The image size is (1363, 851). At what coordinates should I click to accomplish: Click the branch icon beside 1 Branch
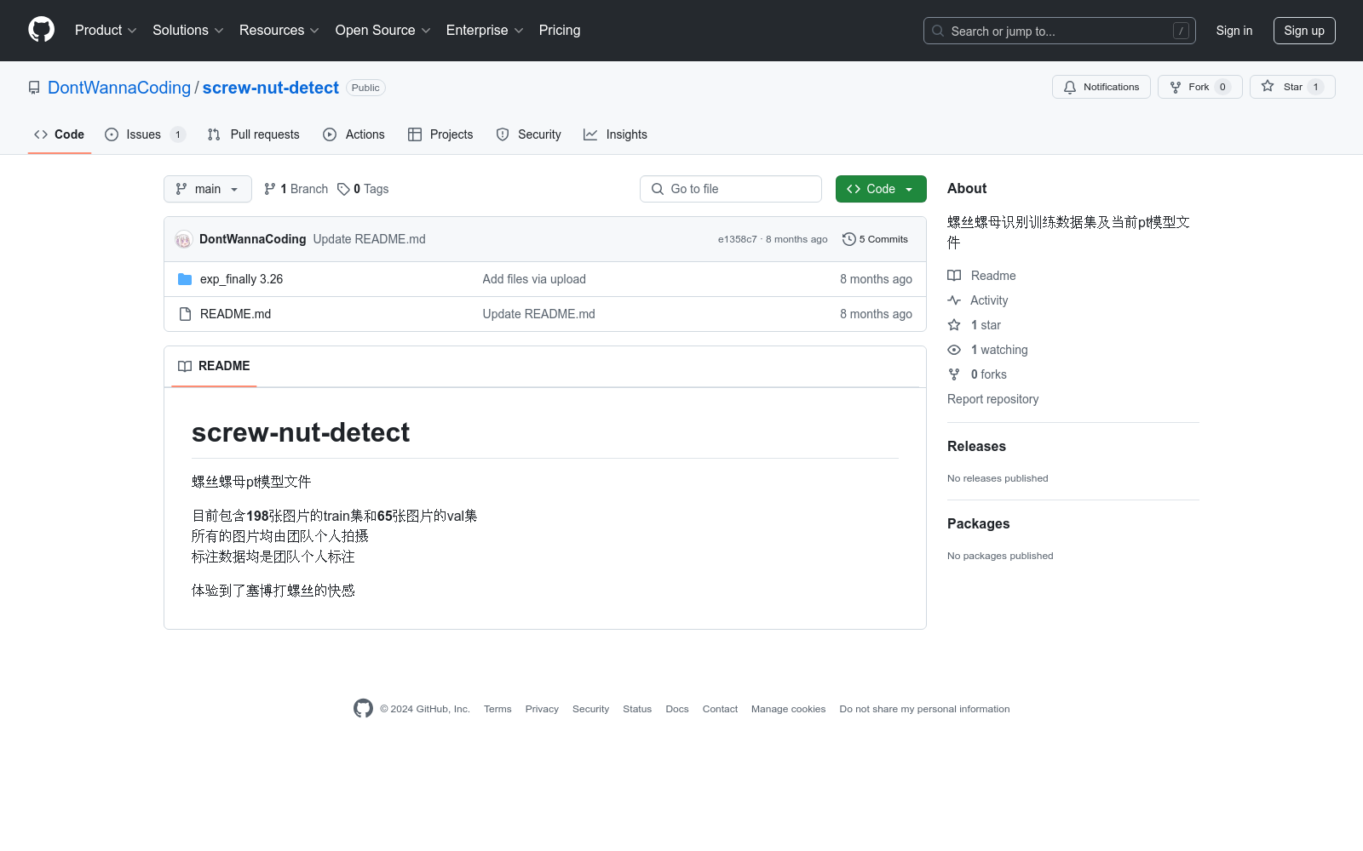pyautogui.click(x=270, y=189)
